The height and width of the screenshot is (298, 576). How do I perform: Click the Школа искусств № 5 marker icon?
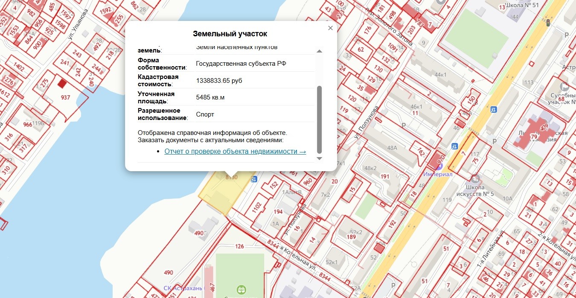coord(475,178)
